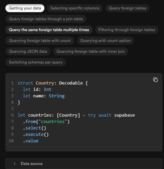Image resolution: width=164 pixels, height=169 pixels.
Task: Click the "countries" string in code
Action: point(53,122)
